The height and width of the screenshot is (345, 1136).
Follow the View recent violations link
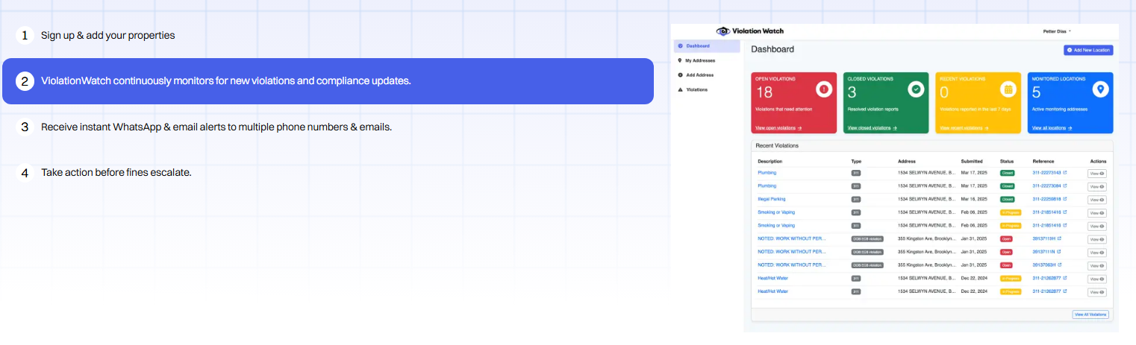pos(964,128)
